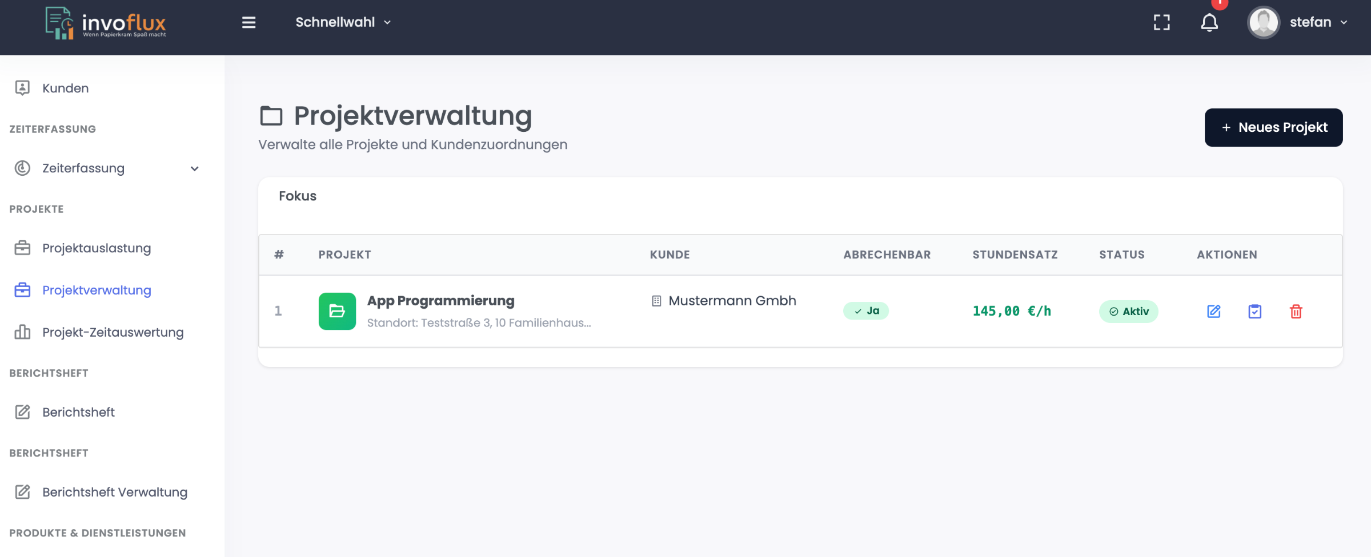Enter fullscreen mode via the frame icon
Image resolution: width=1371 pixels, height=557 pixels.
(1161, 23)
